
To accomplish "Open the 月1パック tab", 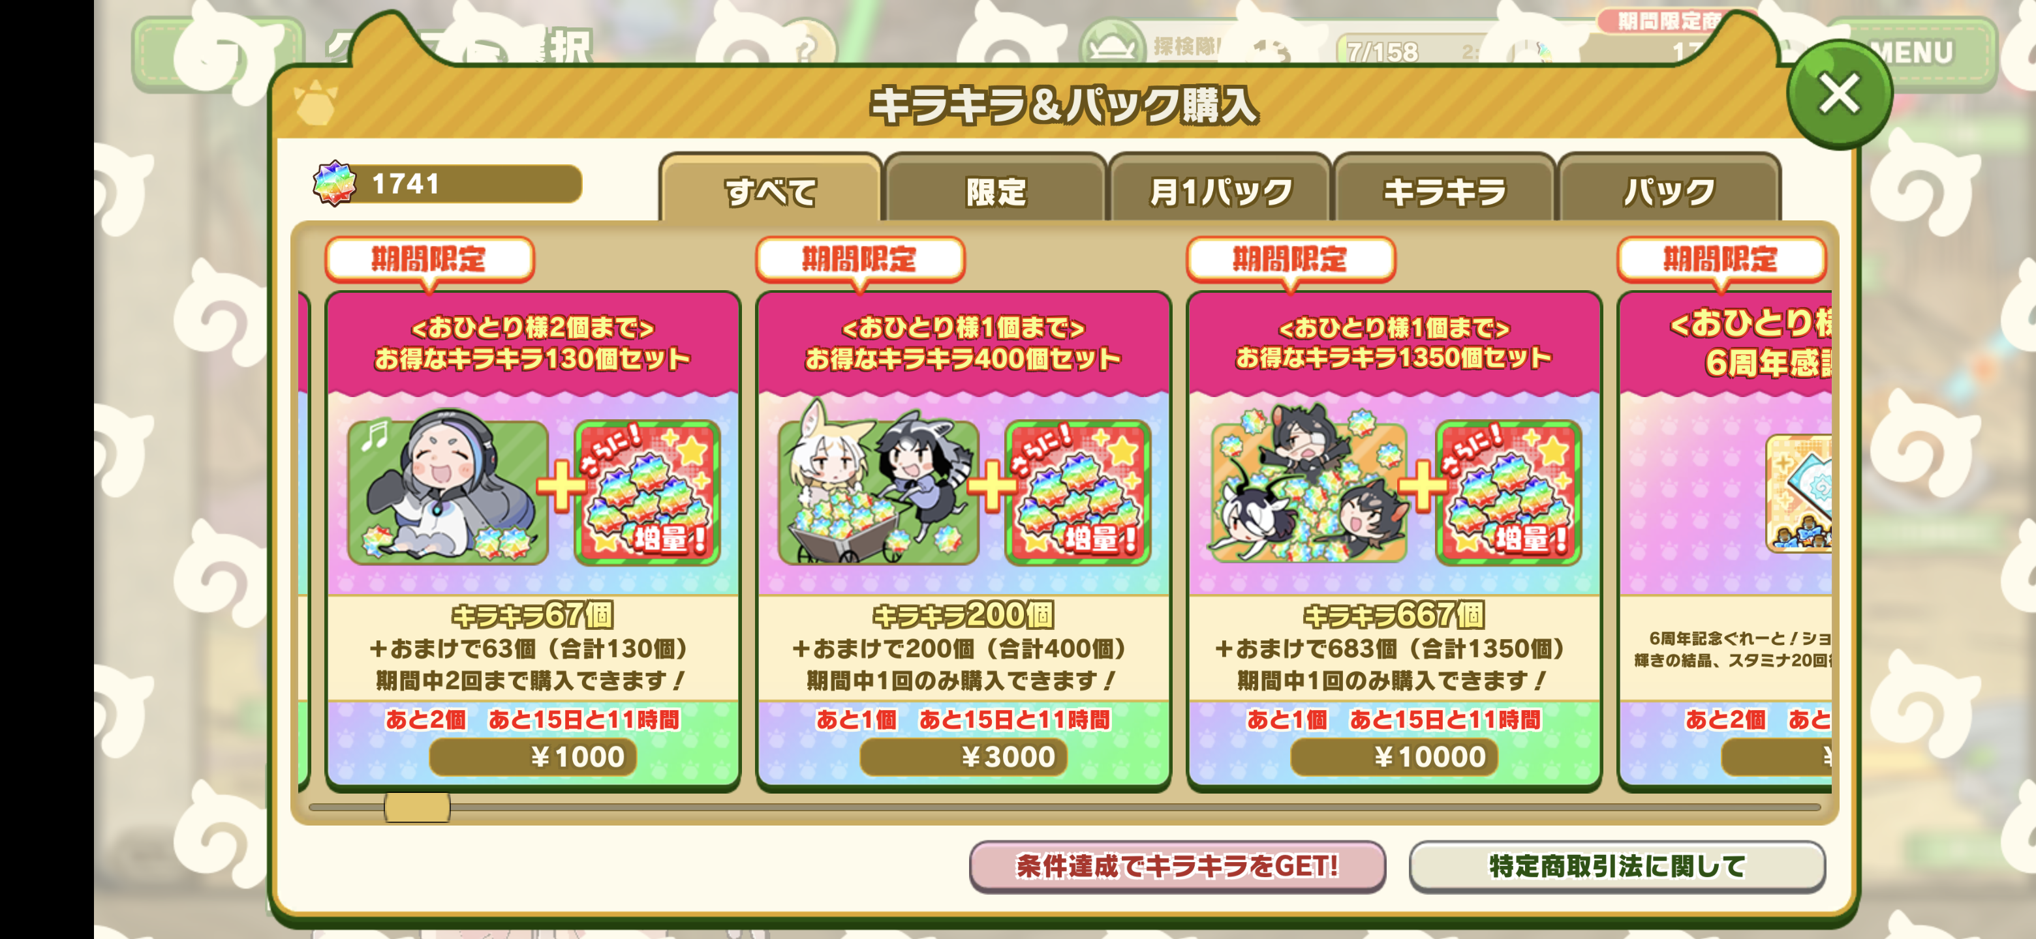I will pos(1220,190).
